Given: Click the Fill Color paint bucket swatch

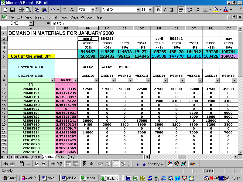Looking at the screenshot, I should click(x=215, y=10).
